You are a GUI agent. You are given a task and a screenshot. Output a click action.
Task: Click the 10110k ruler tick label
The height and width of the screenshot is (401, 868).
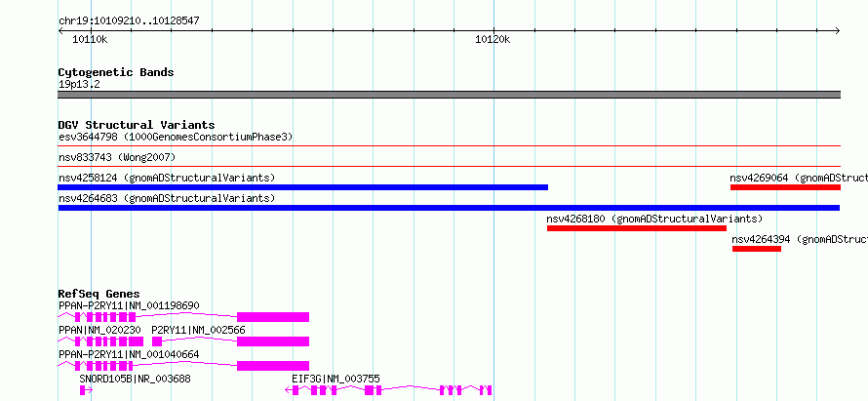click(x=90, y=40)
